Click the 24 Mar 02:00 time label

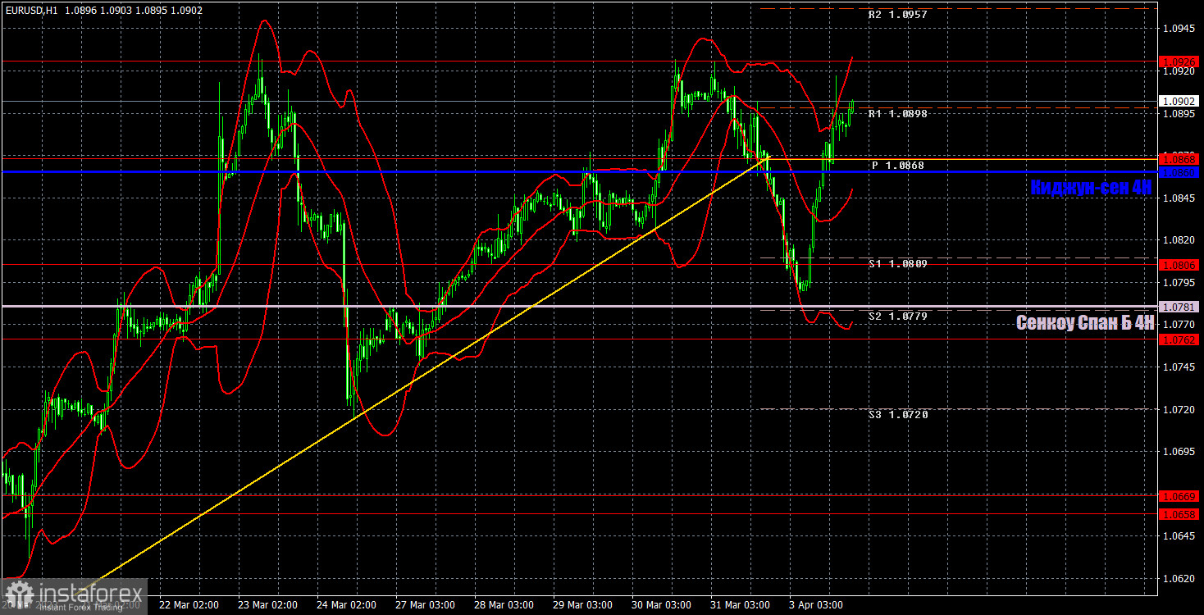[x=347, y=605]
